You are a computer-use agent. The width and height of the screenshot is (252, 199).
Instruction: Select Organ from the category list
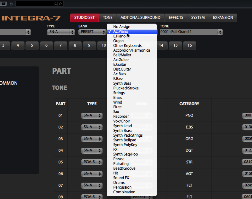(132, 41)
